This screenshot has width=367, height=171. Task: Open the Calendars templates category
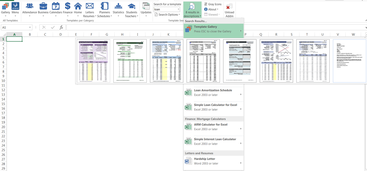point(56,10)
